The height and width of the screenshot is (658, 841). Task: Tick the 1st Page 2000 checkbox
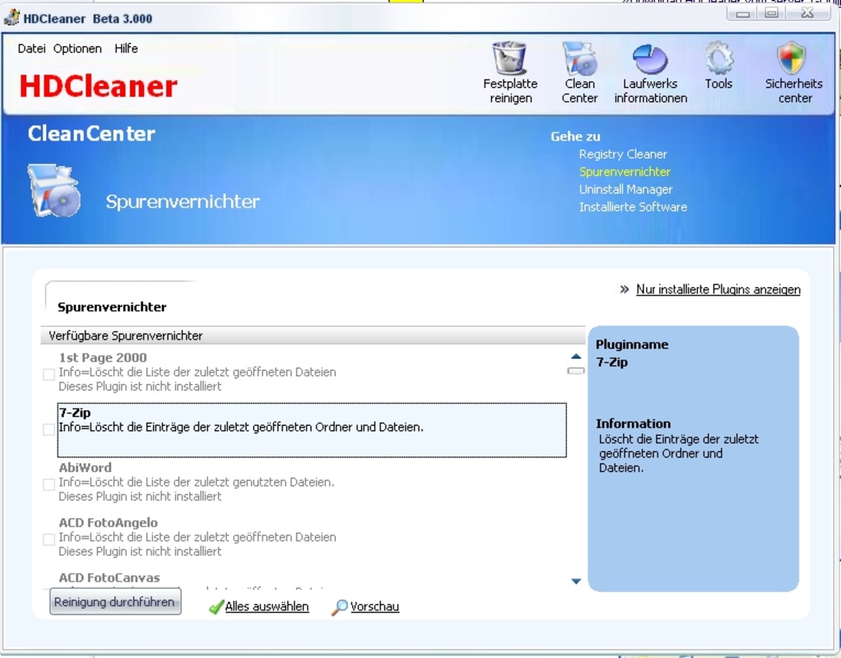coord(49,374)
